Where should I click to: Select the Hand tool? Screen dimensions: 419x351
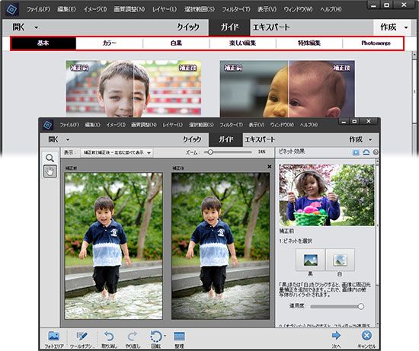[50, 171]
